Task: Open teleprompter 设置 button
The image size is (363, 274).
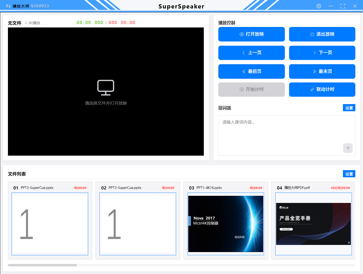Action: tap(349, 108)
